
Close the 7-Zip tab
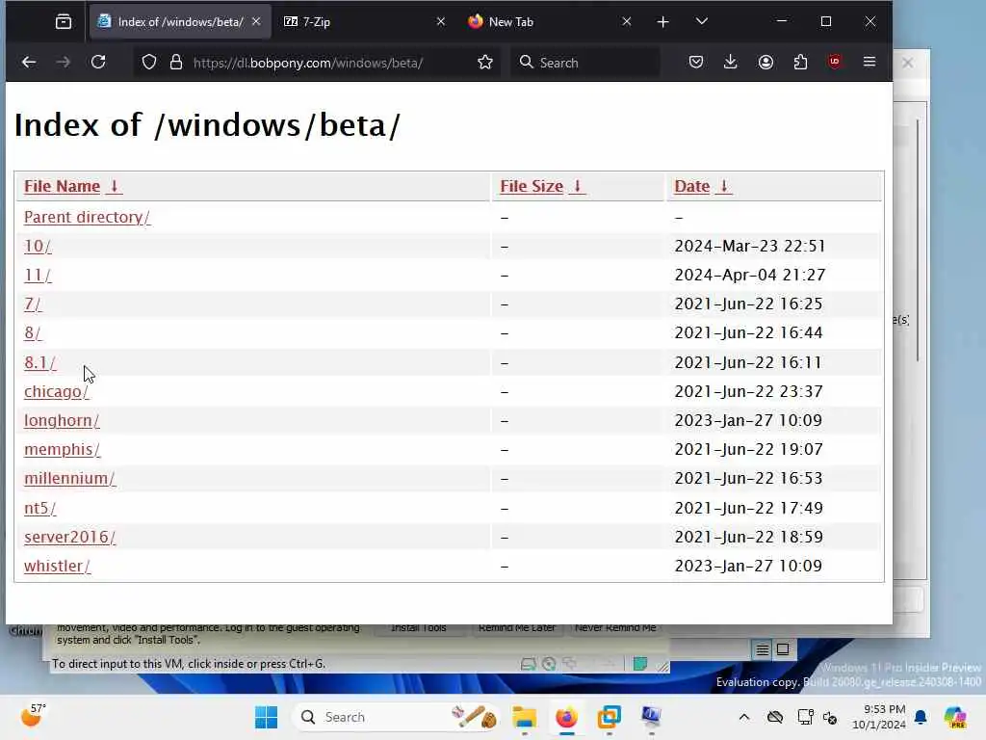coord(441,22)
